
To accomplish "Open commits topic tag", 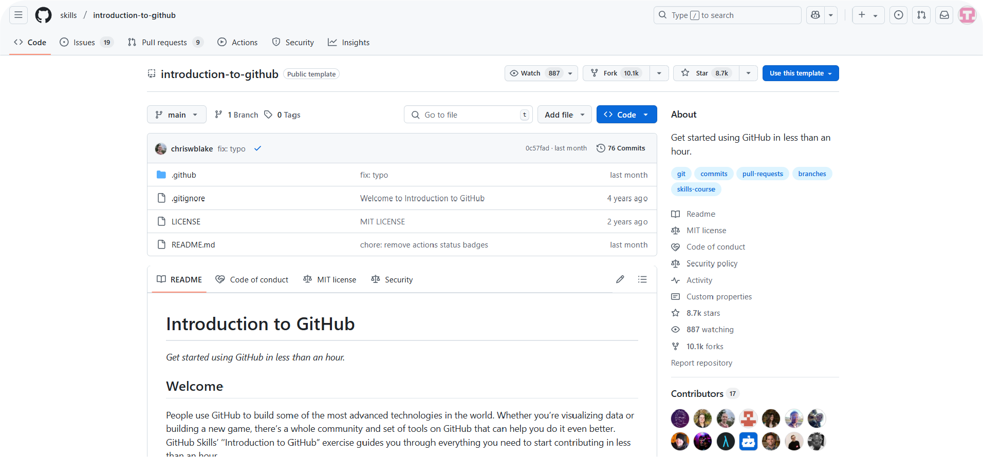I will [x=714, y=174].
